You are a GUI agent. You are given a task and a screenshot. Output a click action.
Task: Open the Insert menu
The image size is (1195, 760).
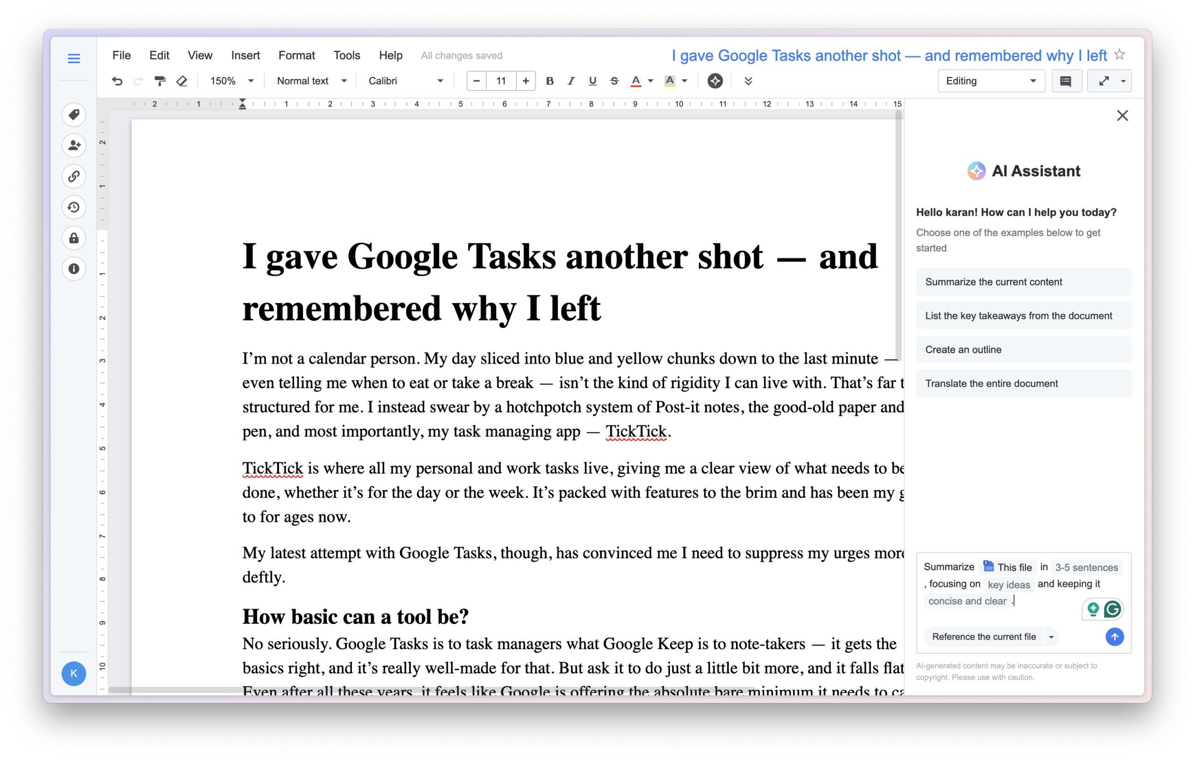tap(245, 55)
